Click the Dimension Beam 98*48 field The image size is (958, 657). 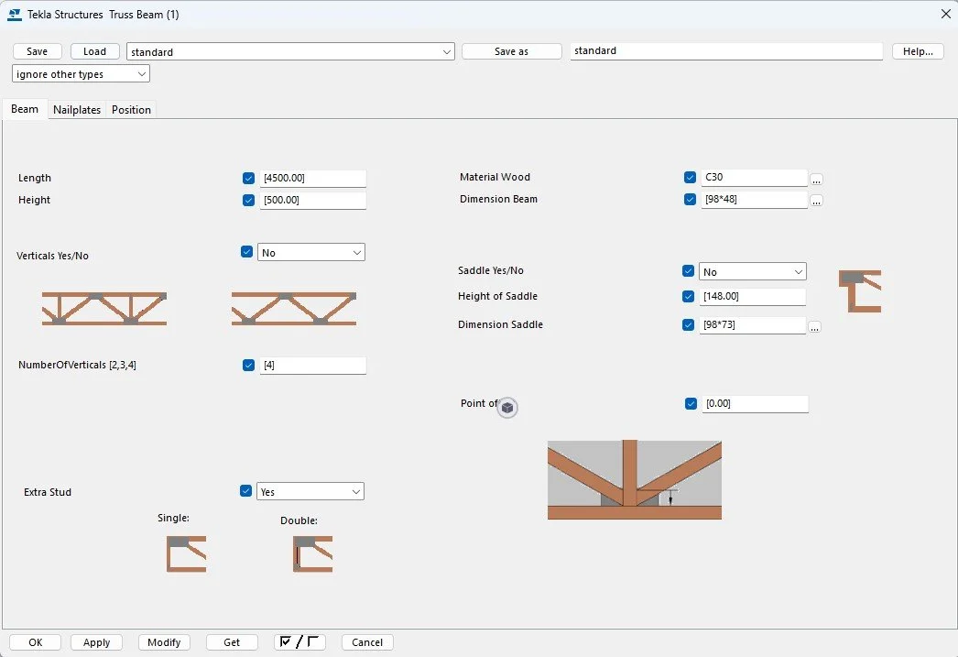pyautogui.click(x=755, y=199)
